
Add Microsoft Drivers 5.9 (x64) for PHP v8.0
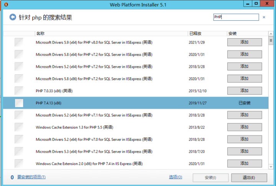pos(245,42)
